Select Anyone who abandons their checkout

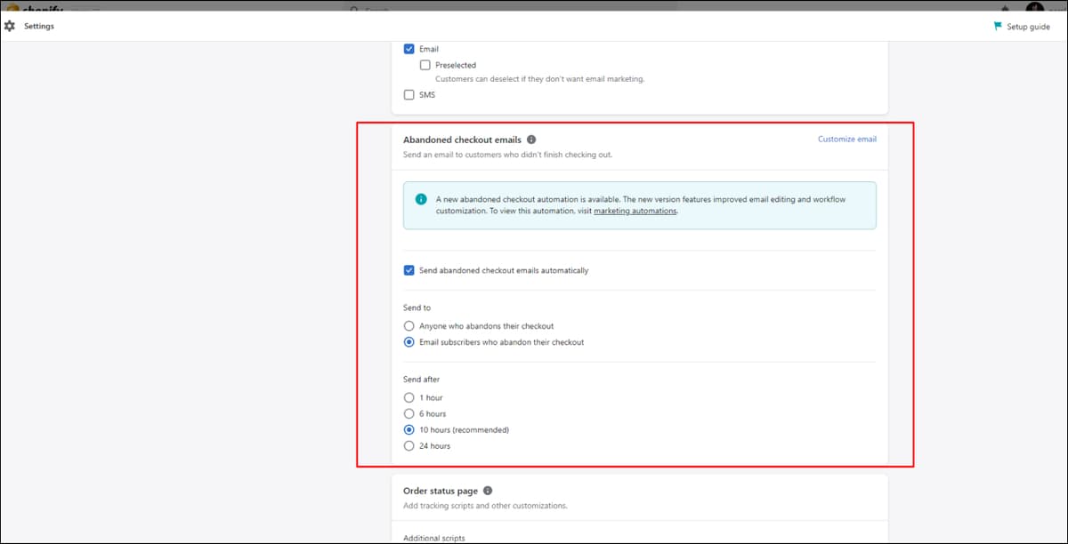click(x=409, y=326)
